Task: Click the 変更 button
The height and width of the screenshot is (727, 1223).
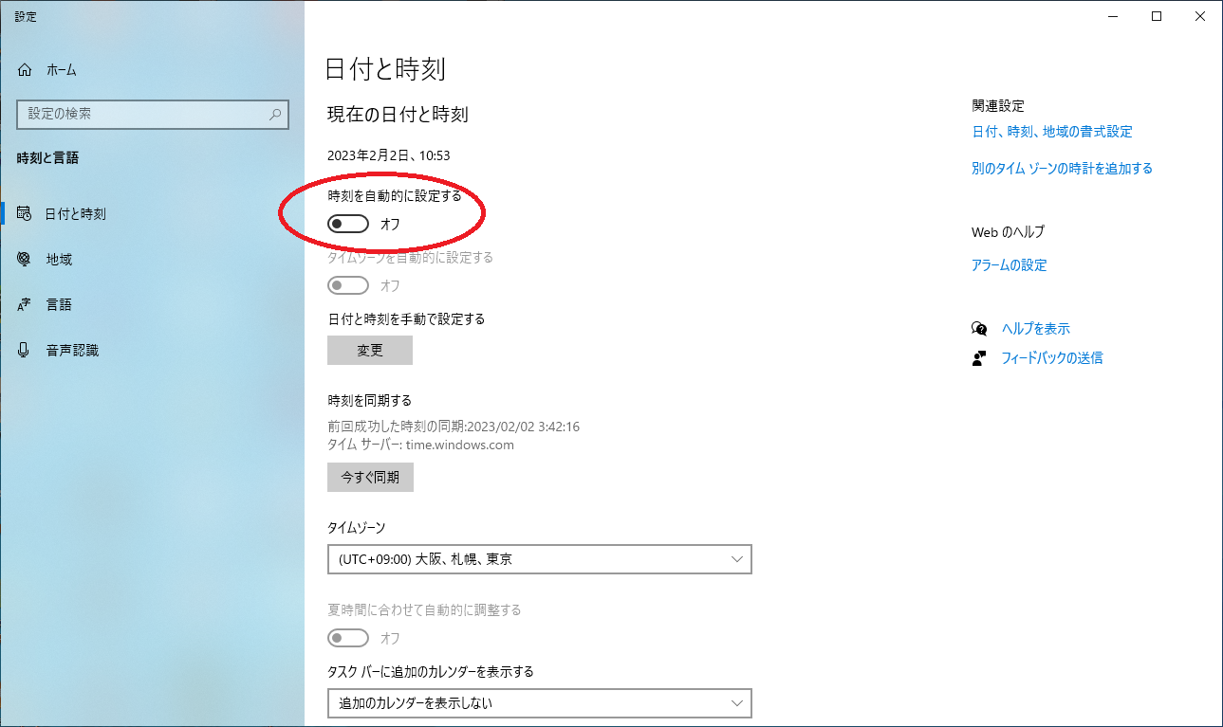Action: coord(370,350)
